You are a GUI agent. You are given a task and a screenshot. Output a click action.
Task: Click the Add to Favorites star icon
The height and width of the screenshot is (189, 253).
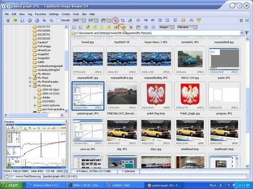[x=102, y=27]
